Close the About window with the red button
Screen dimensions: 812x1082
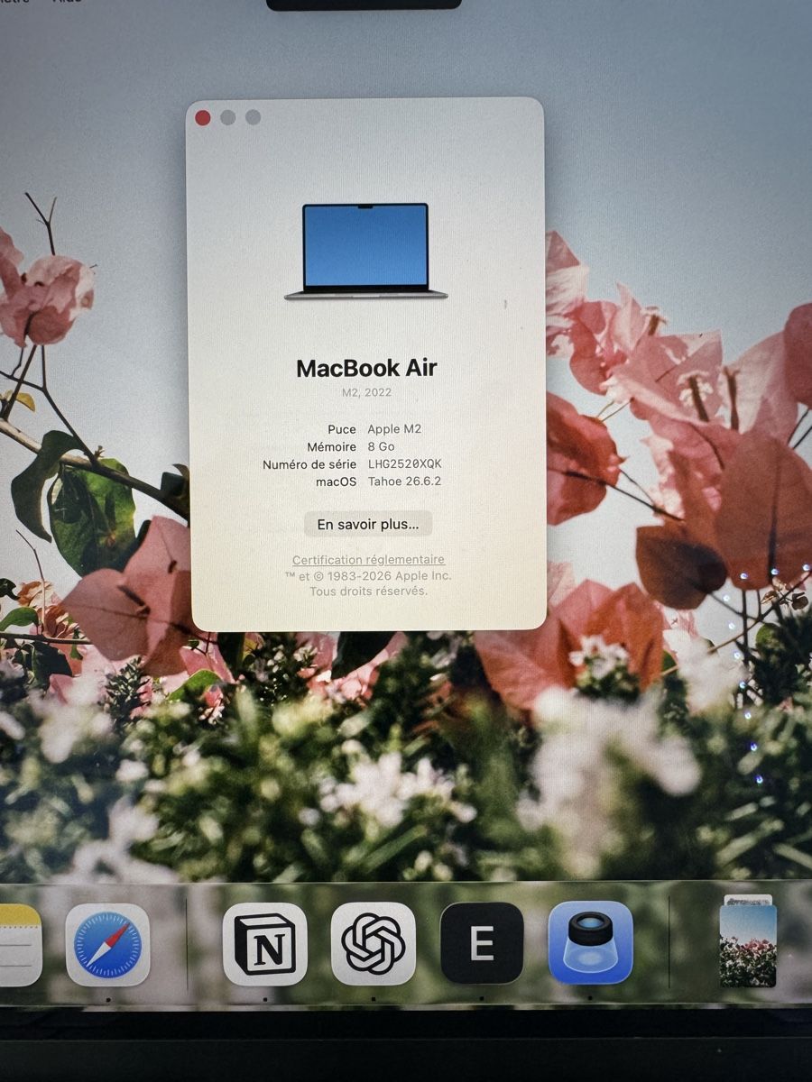203,117
